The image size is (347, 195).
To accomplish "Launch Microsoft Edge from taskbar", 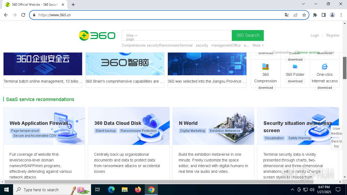I will pos(111,190).
